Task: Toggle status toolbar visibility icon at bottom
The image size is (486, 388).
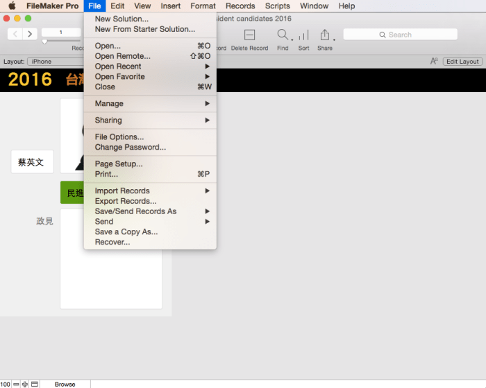Action: [34, 384]
